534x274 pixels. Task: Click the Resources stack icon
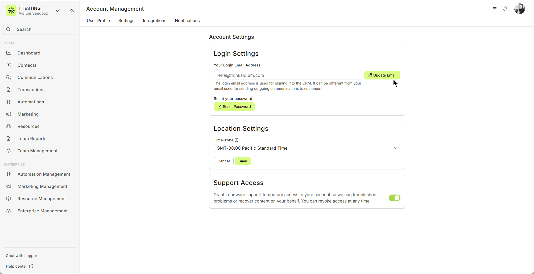pos(9,127)
